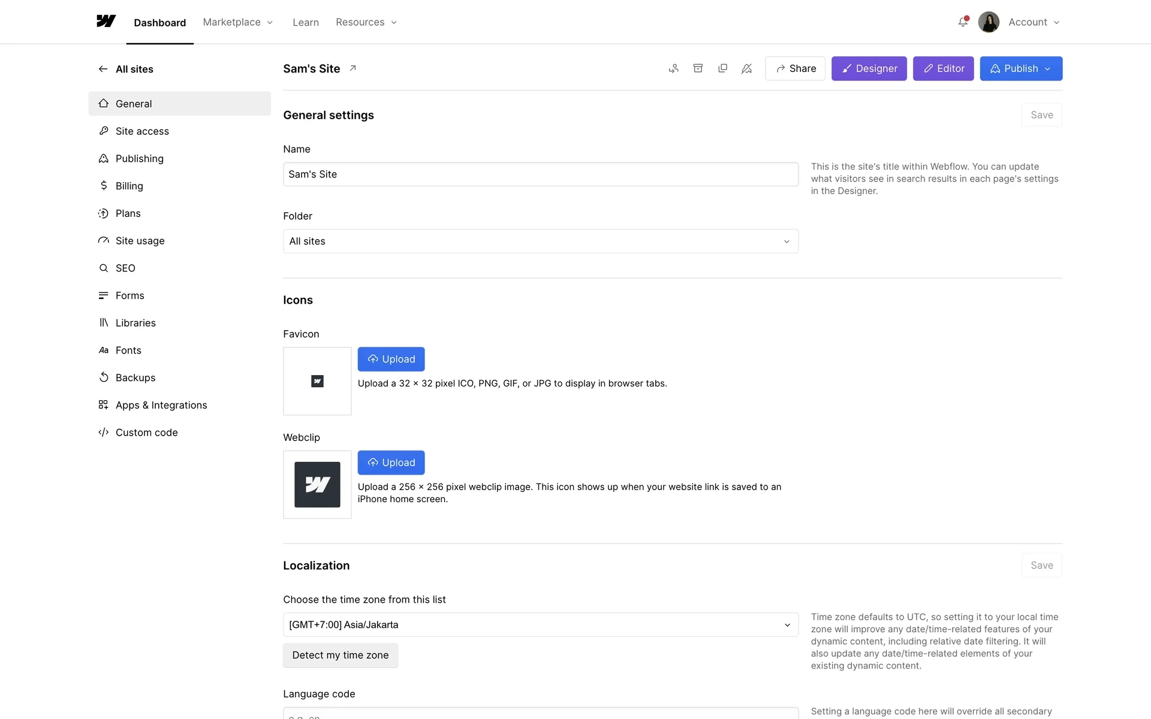Open the Marketplace dropdown menu
The height and width of the screenshot is (719, 1151).
tap(238, 22)
